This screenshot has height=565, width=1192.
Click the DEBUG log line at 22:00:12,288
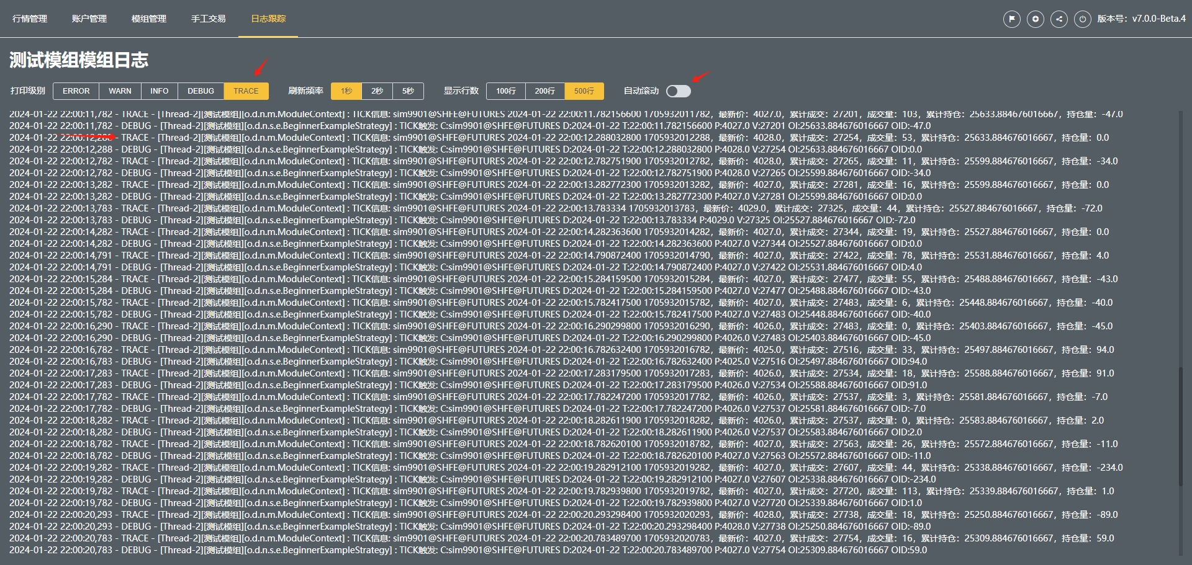tap(466, 149)
